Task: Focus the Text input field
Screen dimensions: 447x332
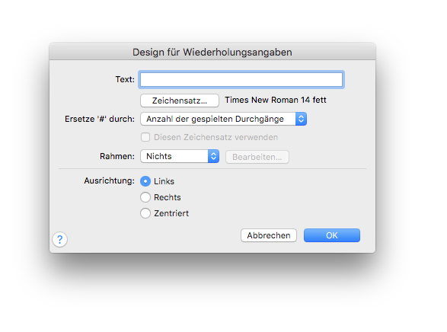Action: point(241,79)
